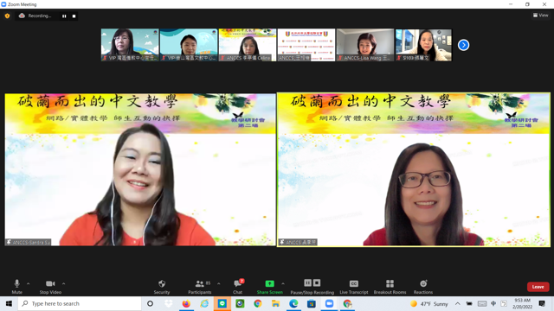Open the Chat panel

(238, 287)
